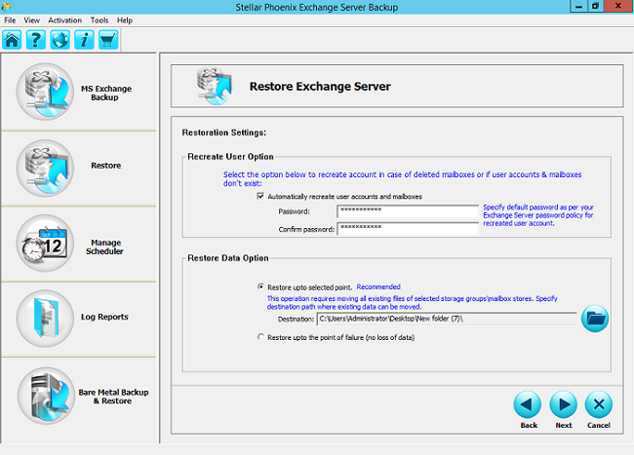Open the Help question mark icon
The height and width of the screenshot is (455, 634).
pos(36,40)
